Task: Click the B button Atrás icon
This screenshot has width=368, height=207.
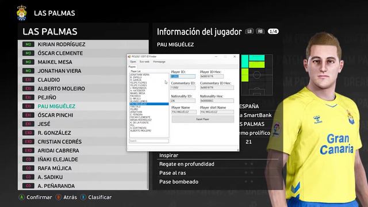Action: pos(58,197)
